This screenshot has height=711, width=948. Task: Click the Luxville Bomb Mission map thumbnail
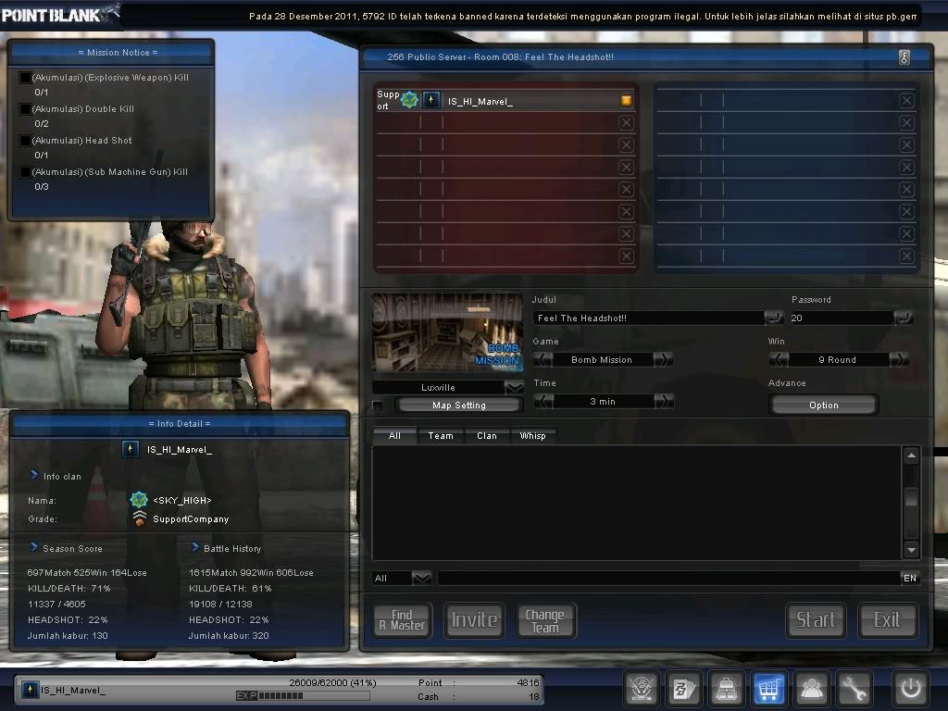coord(447,332)
